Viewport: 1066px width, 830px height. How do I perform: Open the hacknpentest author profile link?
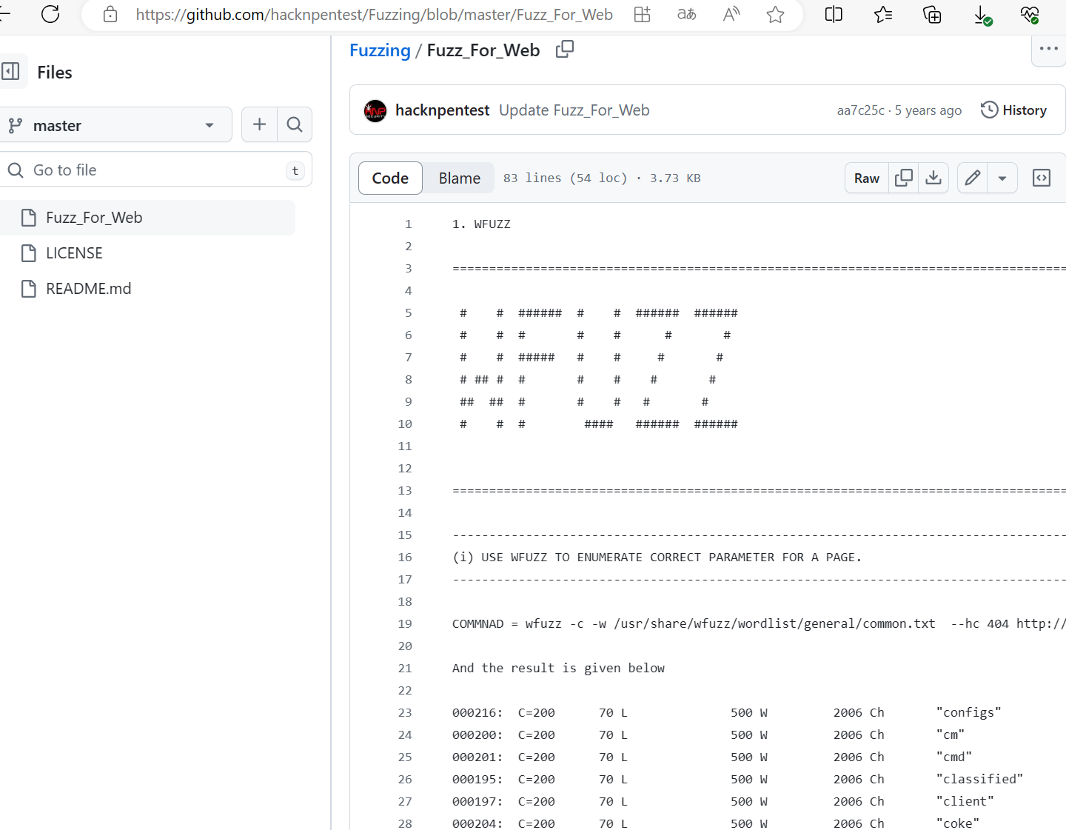(443, 110)
